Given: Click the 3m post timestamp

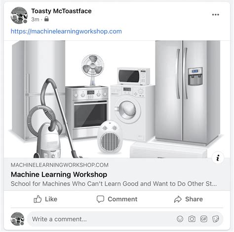Looking at the screenshot, I should (35, 19).
